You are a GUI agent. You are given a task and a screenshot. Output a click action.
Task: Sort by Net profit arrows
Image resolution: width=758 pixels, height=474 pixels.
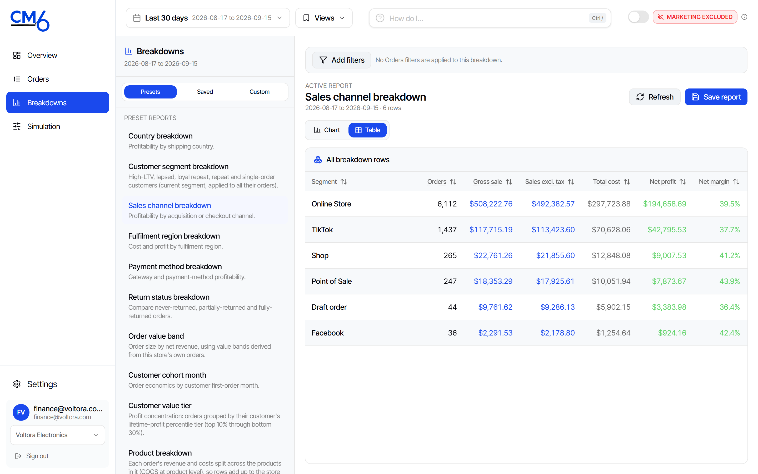tap(683, 181)
